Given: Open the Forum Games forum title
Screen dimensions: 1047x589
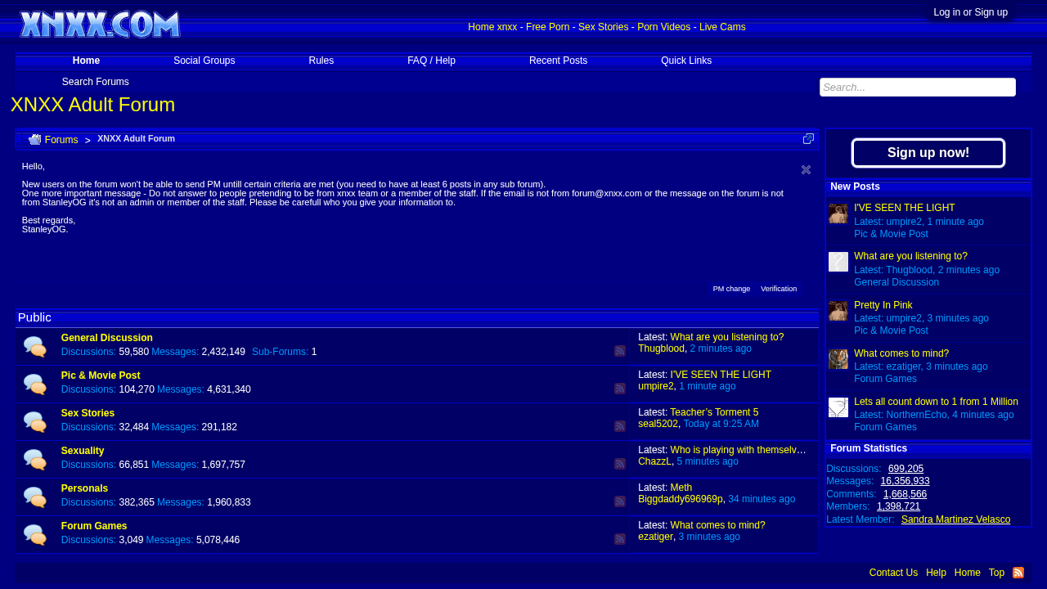Looking at the screenshot, I should tap(94, 526).
